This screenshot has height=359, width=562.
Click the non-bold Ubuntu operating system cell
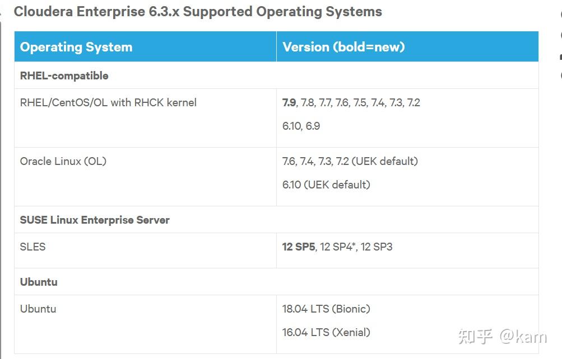[38, 309]
